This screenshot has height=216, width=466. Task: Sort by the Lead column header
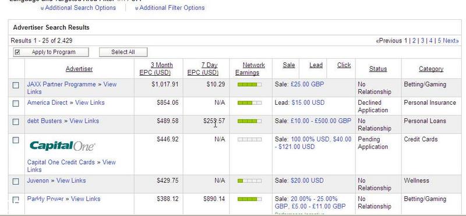(x=316, y=65)
